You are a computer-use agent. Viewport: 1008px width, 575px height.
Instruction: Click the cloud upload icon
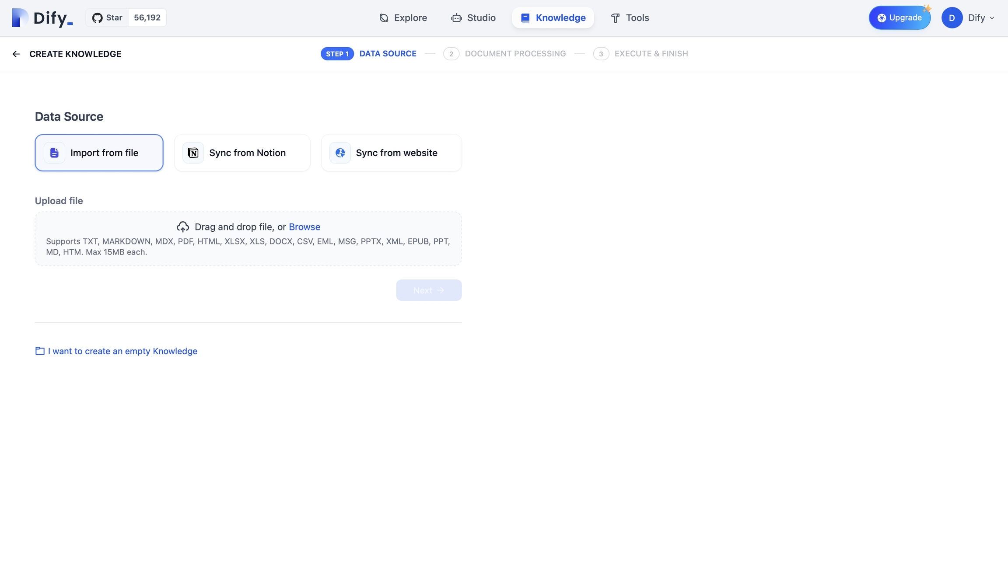coord(183,227)
